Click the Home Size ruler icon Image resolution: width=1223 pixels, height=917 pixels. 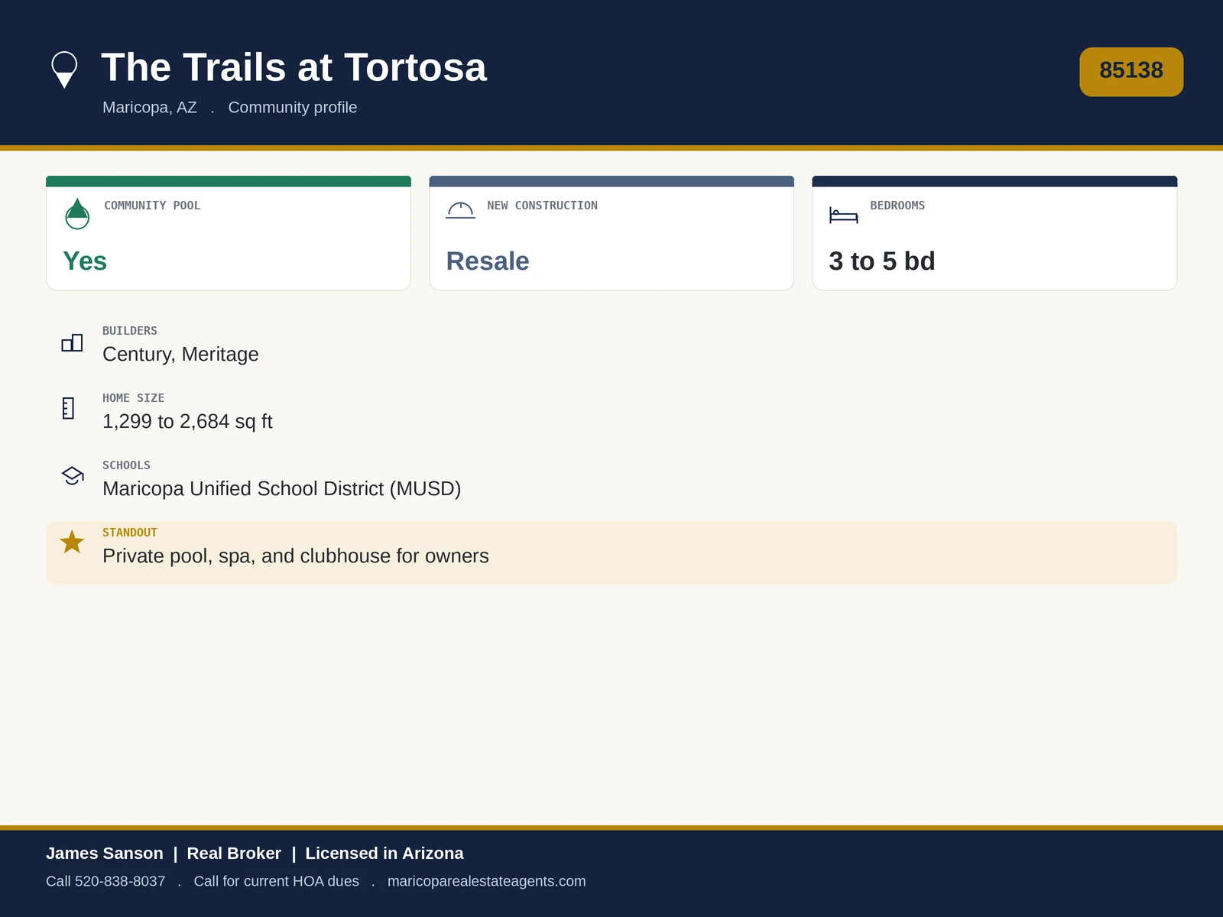pyautogui.click(x=68, y=408)
